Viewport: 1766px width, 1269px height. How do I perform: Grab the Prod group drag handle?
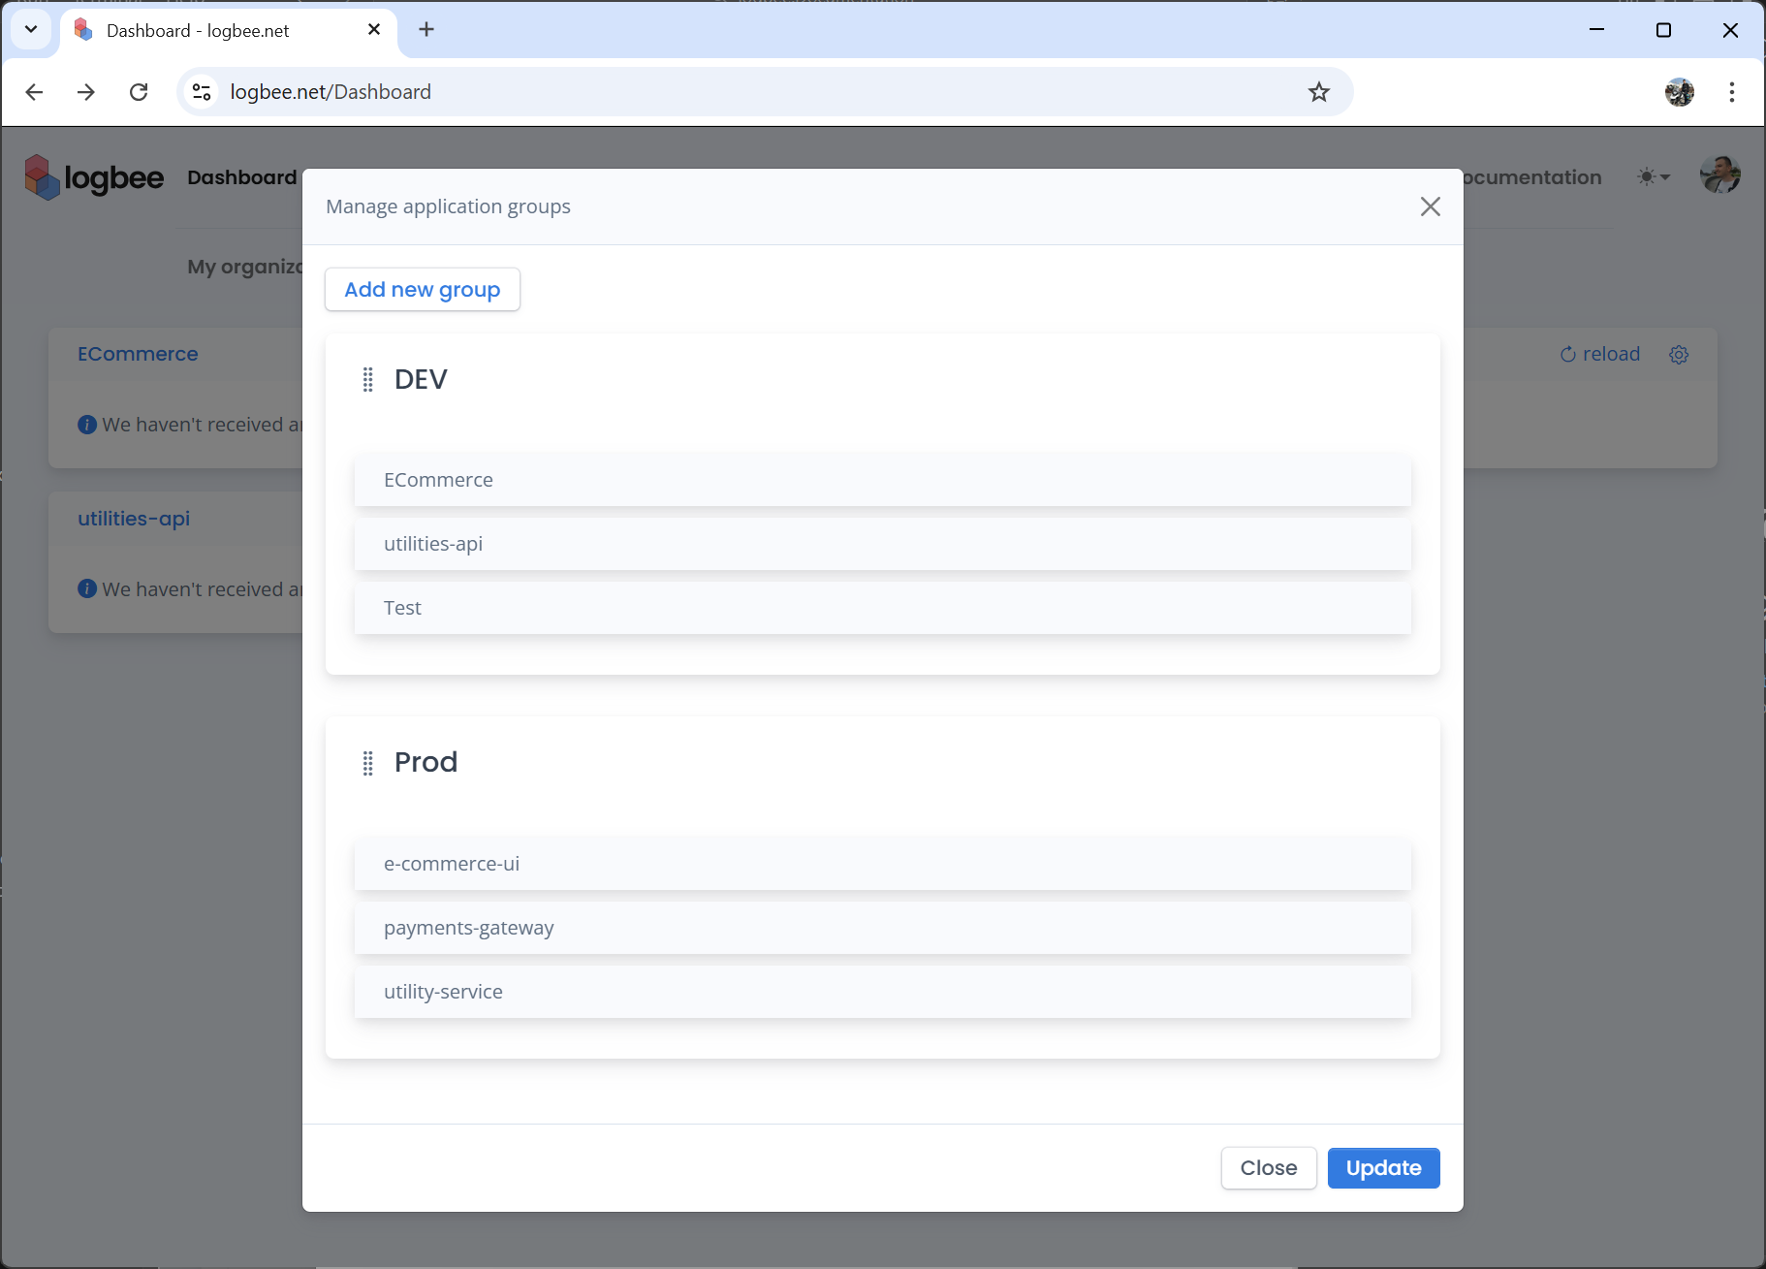367,763
